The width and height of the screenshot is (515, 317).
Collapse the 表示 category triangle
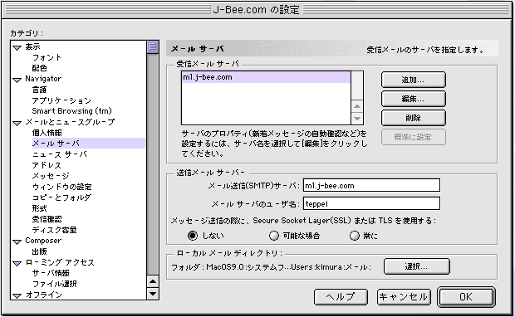coord(17,47)
